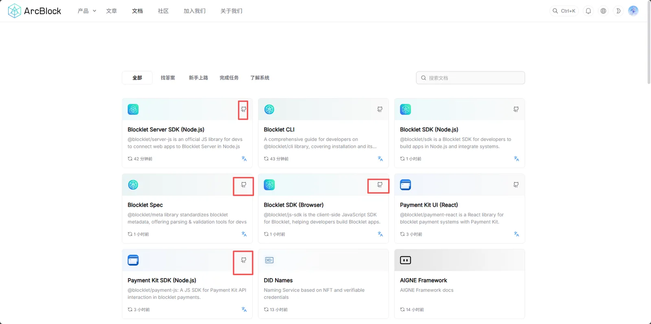
Task: Open the Blocklet Spec doc title
Action: tap(145, 205)
